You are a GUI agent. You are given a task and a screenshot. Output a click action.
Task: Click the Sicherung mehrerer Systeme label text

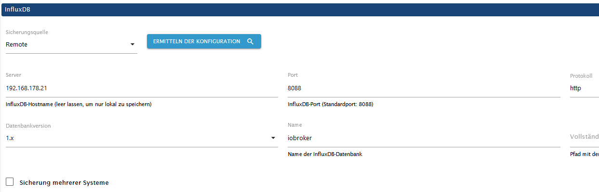point(64,182)
